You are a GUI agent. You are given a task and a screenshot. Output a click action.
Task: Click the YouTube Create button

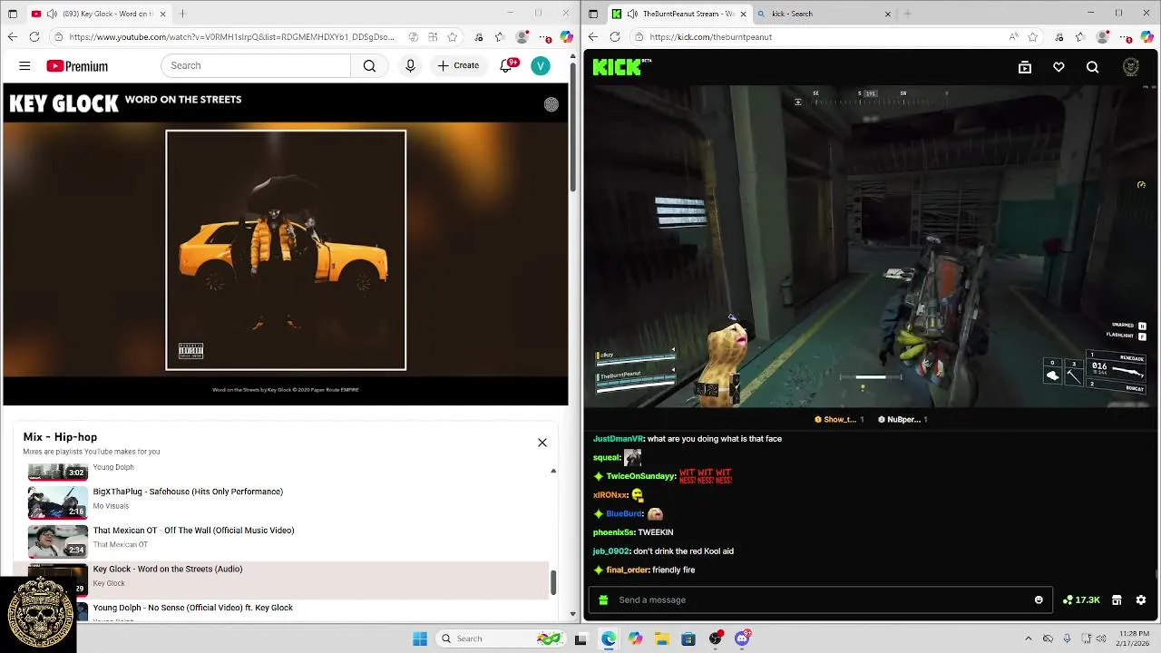click(x=458, y=65)
